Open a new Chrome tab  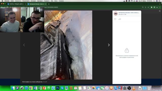[49, 4]
